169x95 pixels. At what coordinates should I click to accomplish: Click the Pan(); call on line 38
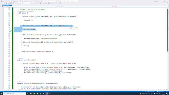(26, 46)
